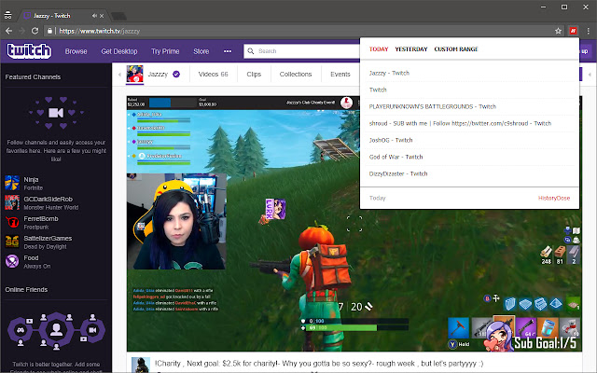597x373 pixels.
Task: Click the 'Online Friends' heading
Action: (26, 290)
